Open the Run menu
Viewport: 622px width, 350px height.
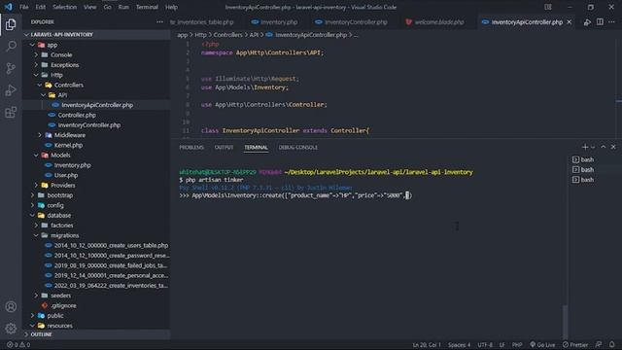(123, 7)
